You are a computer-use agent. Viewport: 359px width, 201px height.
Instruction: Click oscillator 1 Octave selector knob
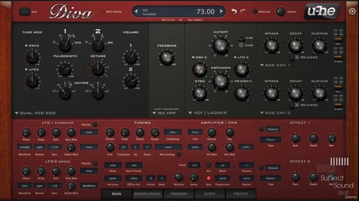click(65, 93)
